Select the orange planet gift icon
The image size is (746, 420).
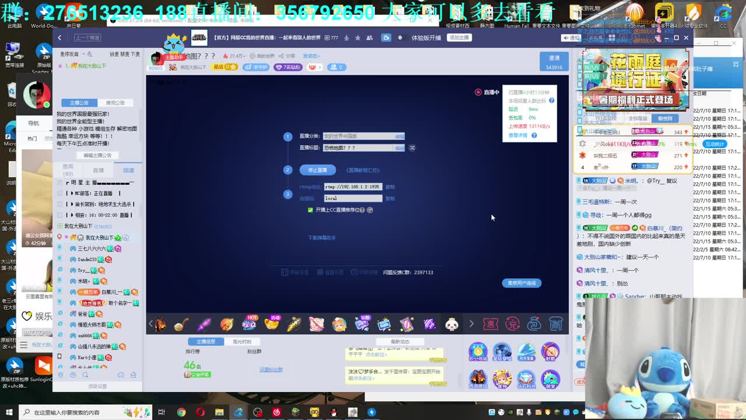tap(227, 324)
